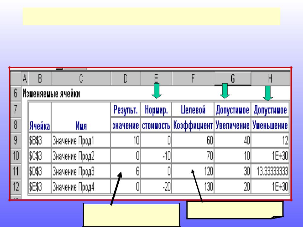303x227 pixels.
Task: Select row 9 header
Action: click(x=16, y=140)
